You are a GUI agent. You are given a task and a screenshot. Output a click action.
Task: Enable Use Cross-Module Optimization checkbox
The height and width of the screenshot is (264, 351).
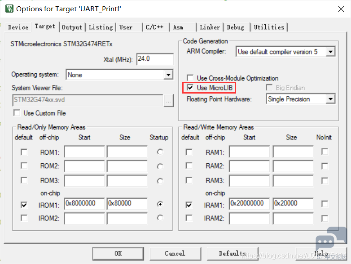(x=190, y=78)
